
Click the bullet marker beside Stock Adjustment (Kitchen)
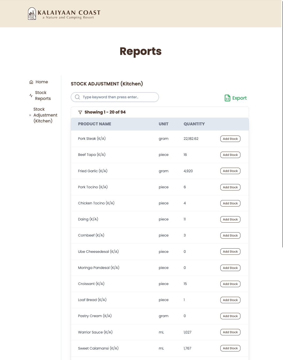pyautogui.click(x=30, y=115)
